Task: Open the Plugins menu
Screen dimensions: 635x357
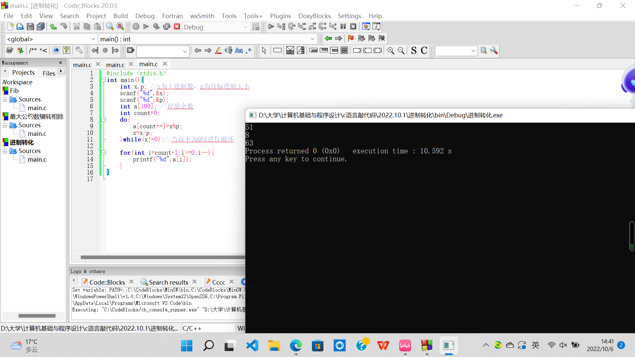Action: pos(280,16)
